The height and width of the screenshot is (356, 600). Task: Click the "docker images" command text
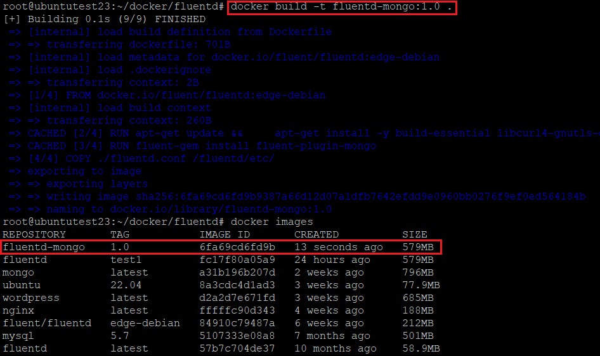tap(272, 222)
